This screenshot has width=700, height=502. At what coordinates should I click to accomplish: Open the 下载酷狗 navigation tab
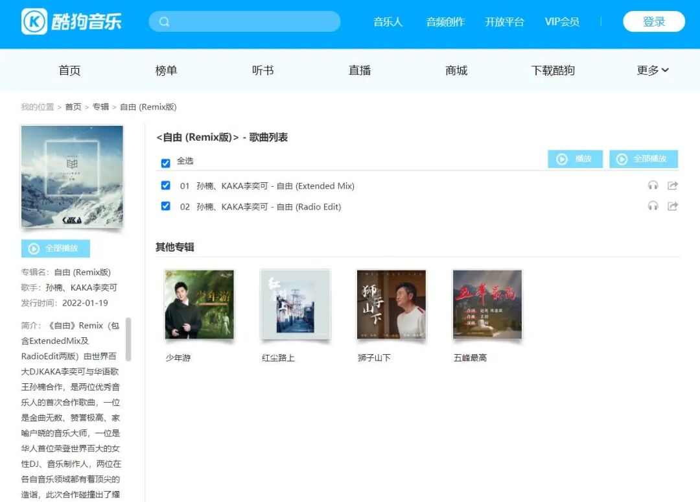(553, 70)
